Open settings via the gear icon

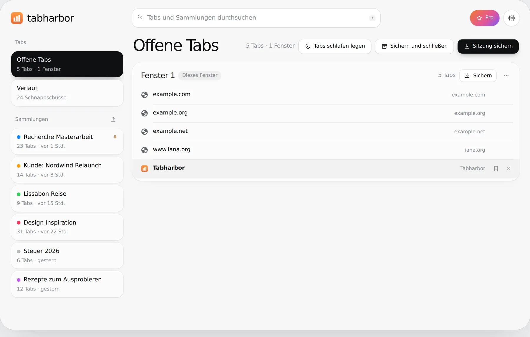(x=511, y=18)
